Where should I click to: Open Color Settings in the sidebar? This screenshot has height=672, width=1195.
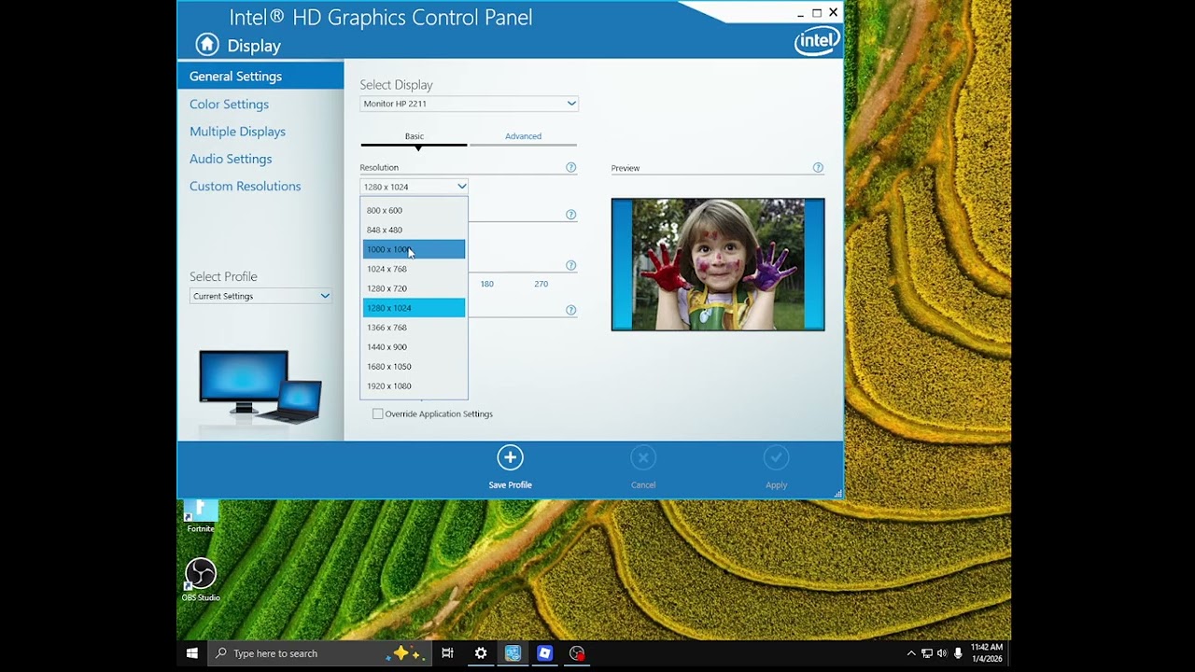click(x=229, y=104)
